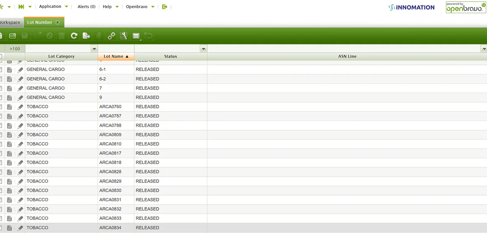Tick the checkbox for lot 6-2 row
The height and width of the screenshot is (235, 487).
(1, 79)
